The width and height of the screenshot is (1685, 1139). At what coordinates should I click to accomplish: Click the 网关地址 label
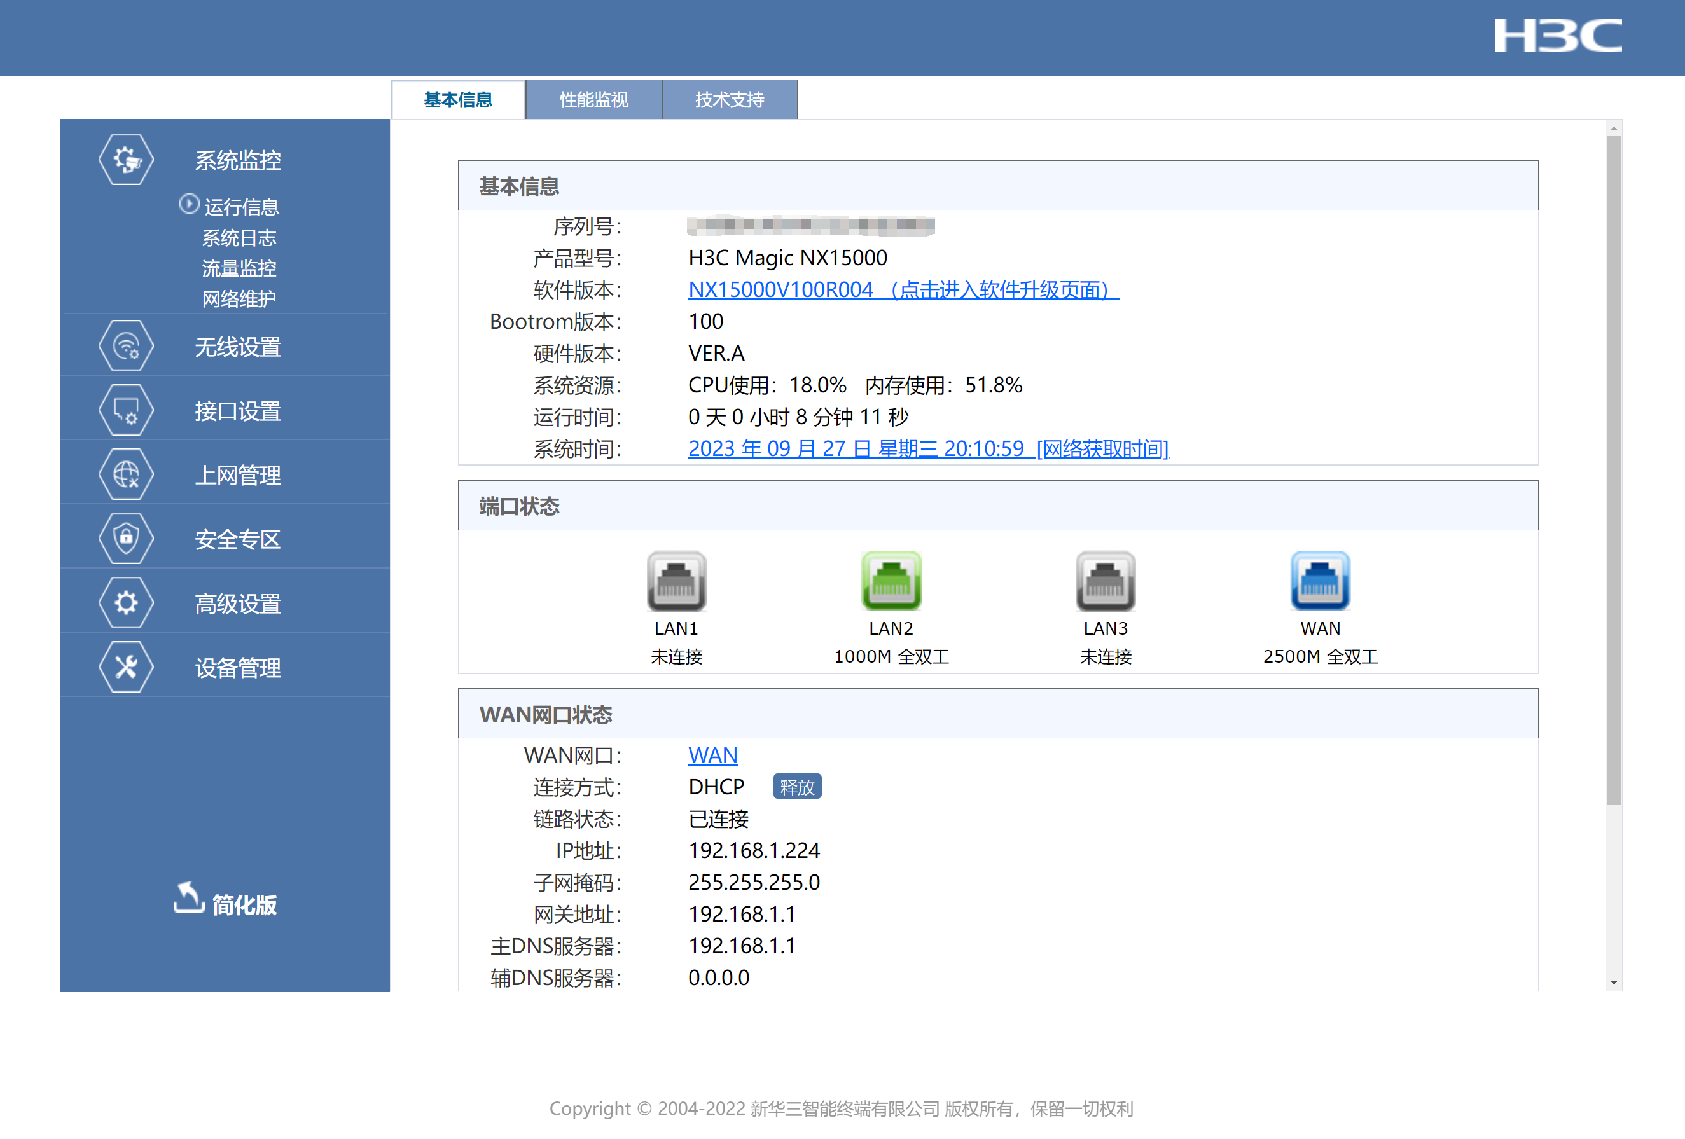click(x=577, y=915)
